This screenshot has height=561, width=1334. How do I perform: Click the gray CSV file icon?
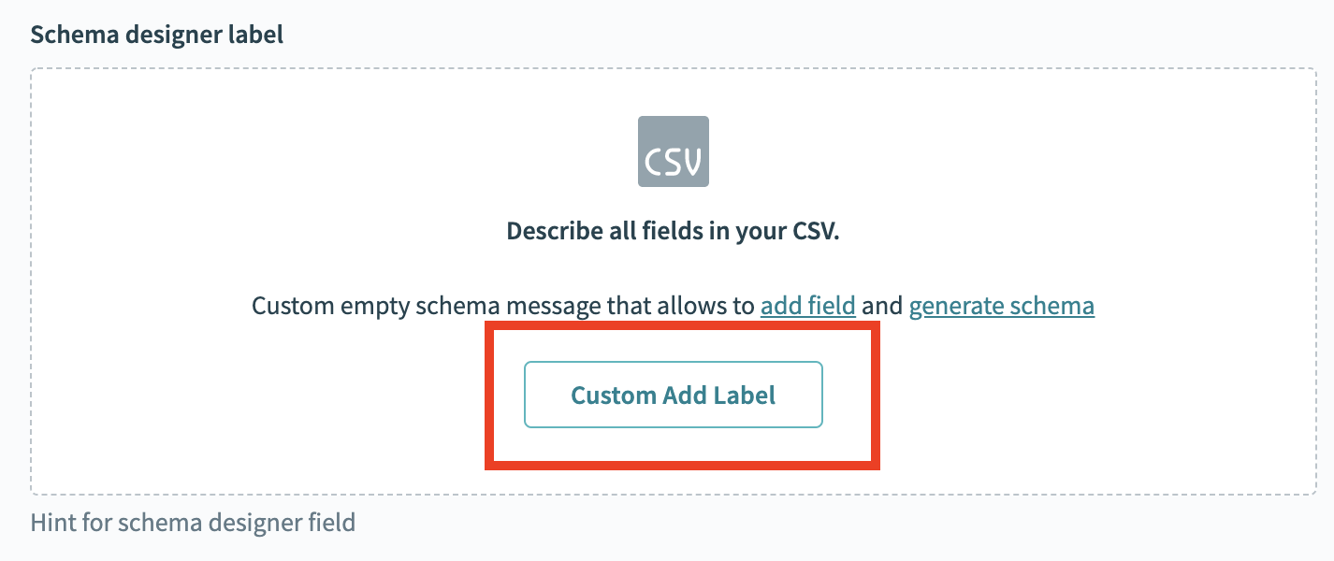(x=673, y=151)
